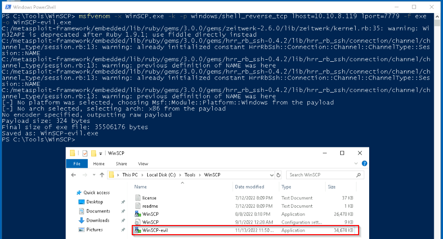Click the pin icon next to Desktop
Viewport: 443px width, 239px height.
coord(123,202)
